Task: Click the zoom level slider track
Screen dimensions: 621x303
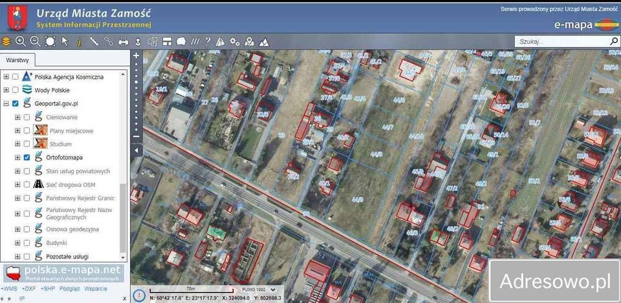Action: point(136,96)
